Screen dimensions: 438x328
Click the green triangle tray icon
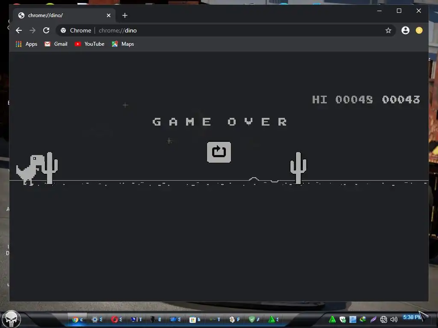[332, 319]
